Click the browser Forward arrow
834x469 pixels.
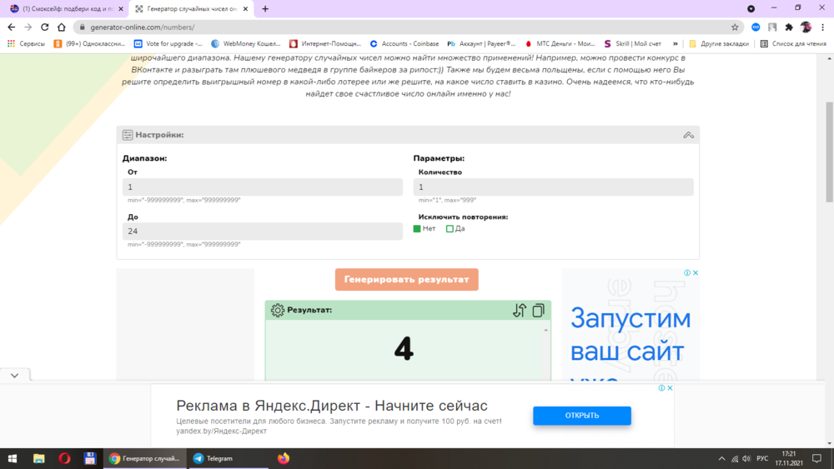28,27
